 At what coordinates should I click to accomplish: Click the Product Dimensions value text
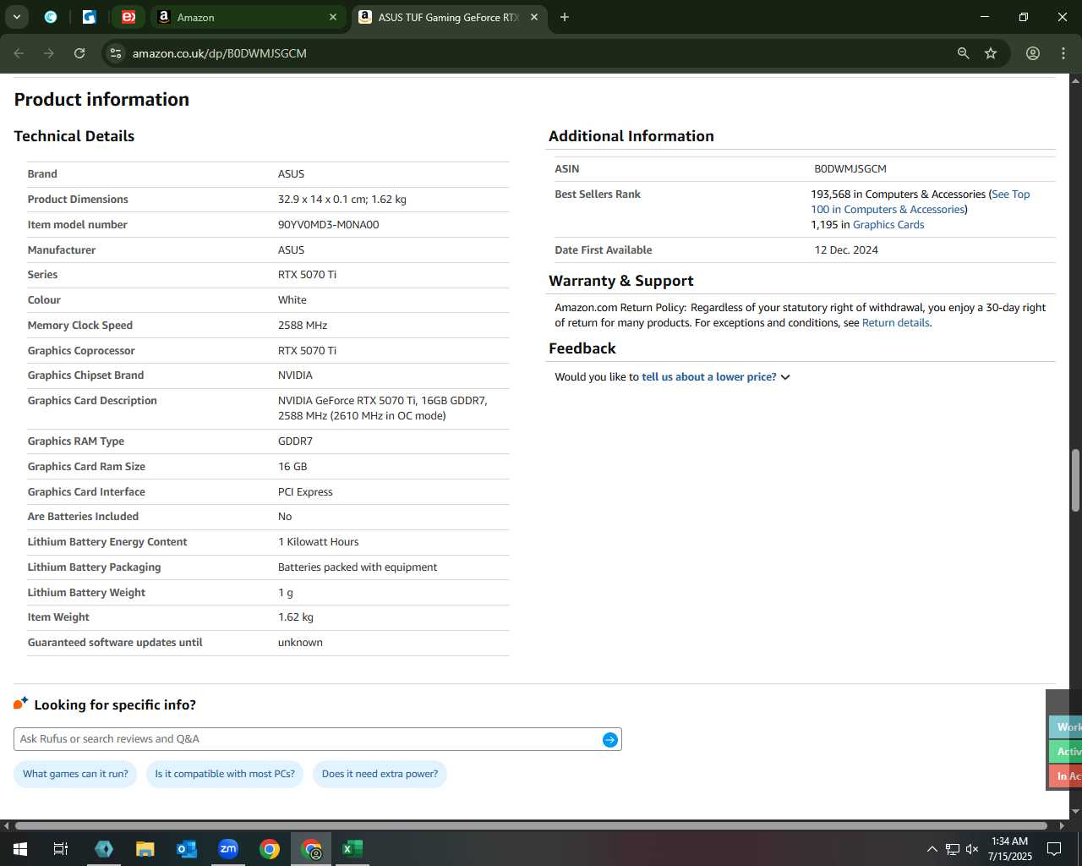click(342, 200)
